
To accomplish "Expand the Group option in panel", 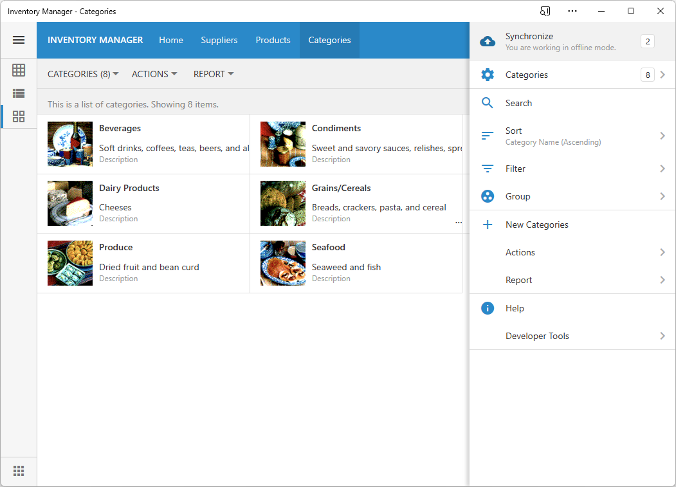I will (x=662, y=196).
